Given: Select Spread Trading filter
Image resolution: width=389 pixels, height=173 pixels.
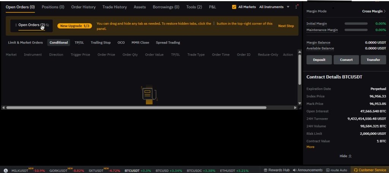Looking at the screenshot, I should [168, 42].
